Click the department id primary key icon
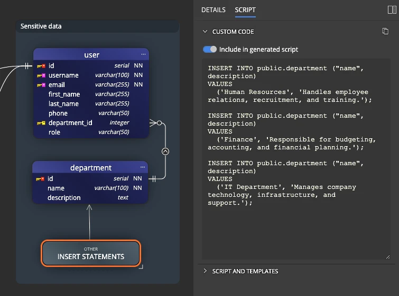Viewport: 399px width, 296px height. tap(40, 179)
